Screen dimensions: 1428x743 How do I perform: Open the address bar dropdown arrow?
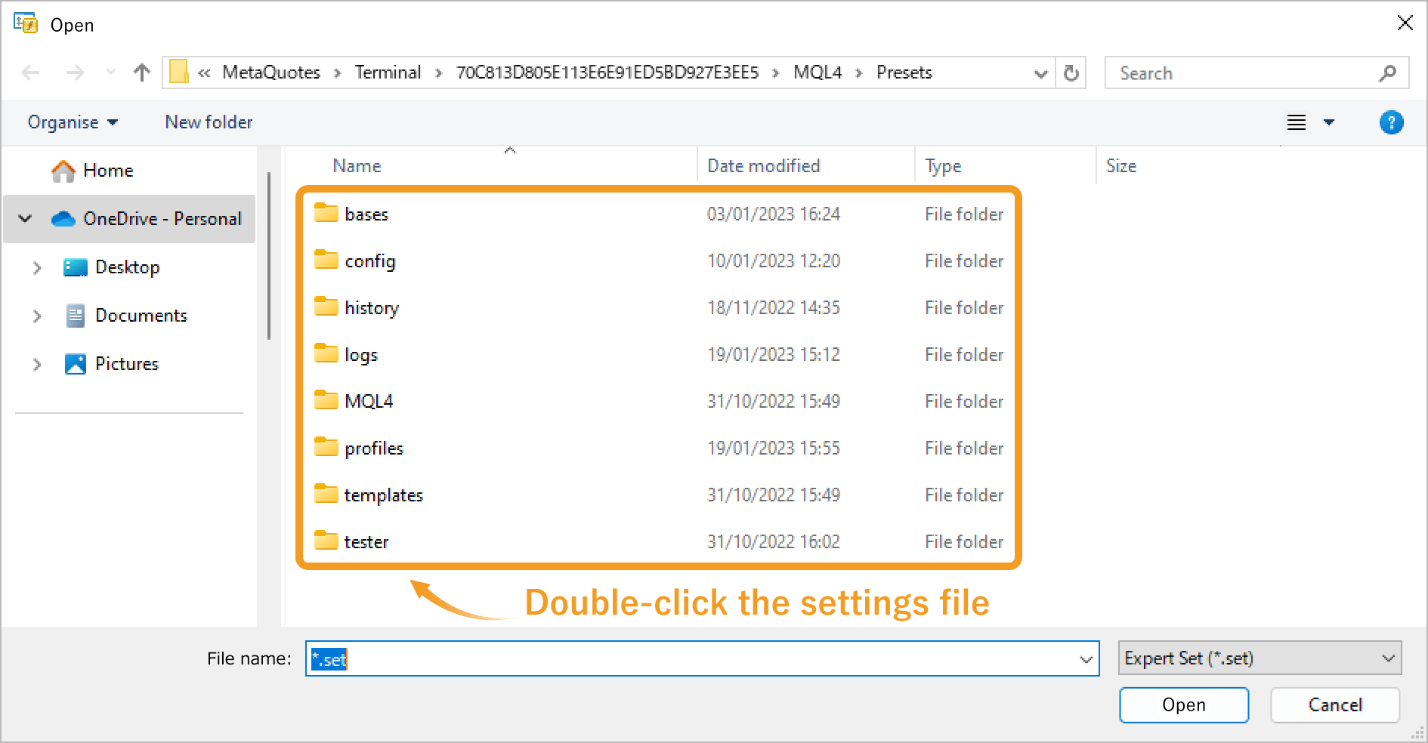(1041, 72)
